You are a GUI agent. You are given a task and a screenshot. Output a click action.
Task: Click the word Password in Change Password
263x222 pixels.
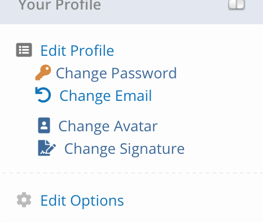pos(144,73)
